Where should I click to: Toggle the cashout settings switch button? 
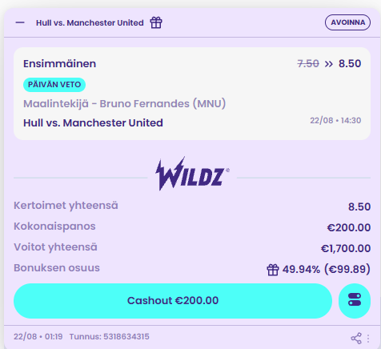[x=355, y=301]
